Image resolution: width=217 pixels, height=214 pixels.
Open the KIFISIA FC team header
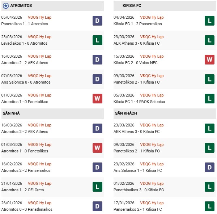[x=133, y=6]
